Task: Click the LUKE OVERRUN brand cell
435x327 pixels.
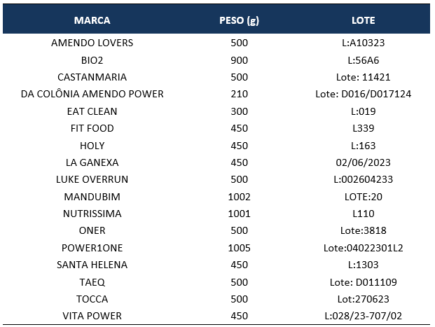Action: point(92,179)
